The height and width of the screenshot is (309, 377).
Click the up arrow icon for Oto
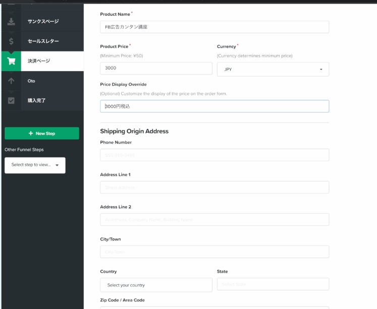pyautogui.click(x=11, y=81)
